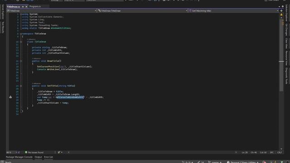Click the quick actions screwdriver icon

[10, 97]
